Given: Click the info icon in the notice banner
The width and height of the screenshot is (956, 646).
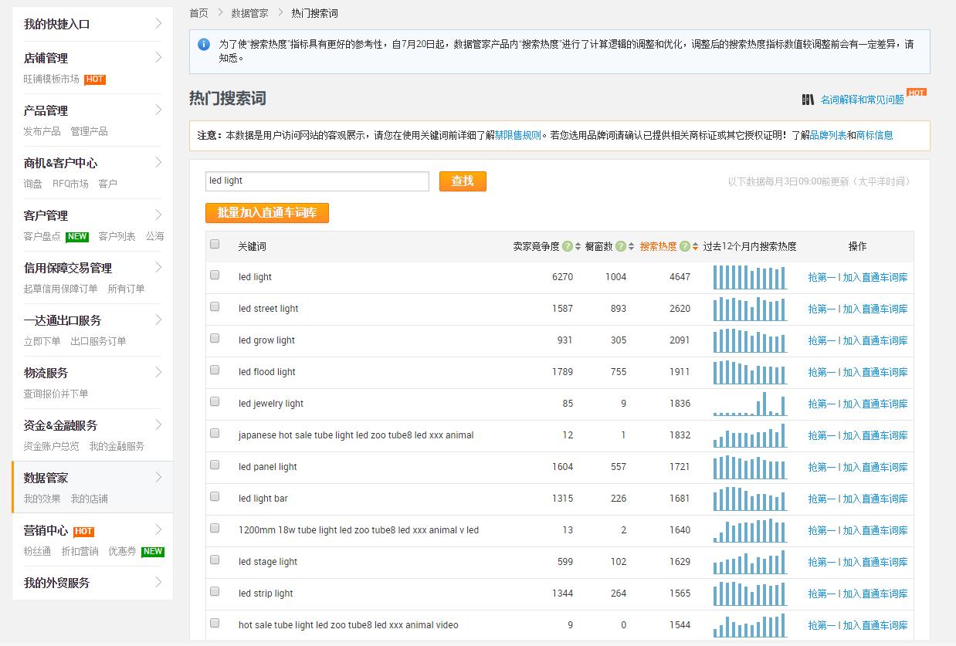Looking at the screenshot, I should [204, 44].
